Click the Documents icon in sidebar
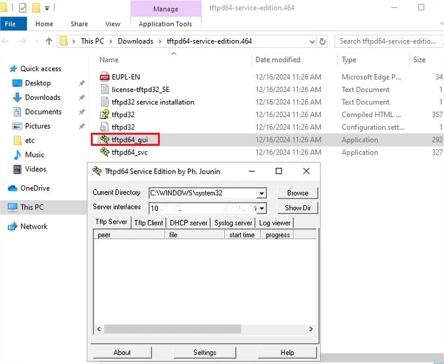444x364 pixels. click(17, 112)
